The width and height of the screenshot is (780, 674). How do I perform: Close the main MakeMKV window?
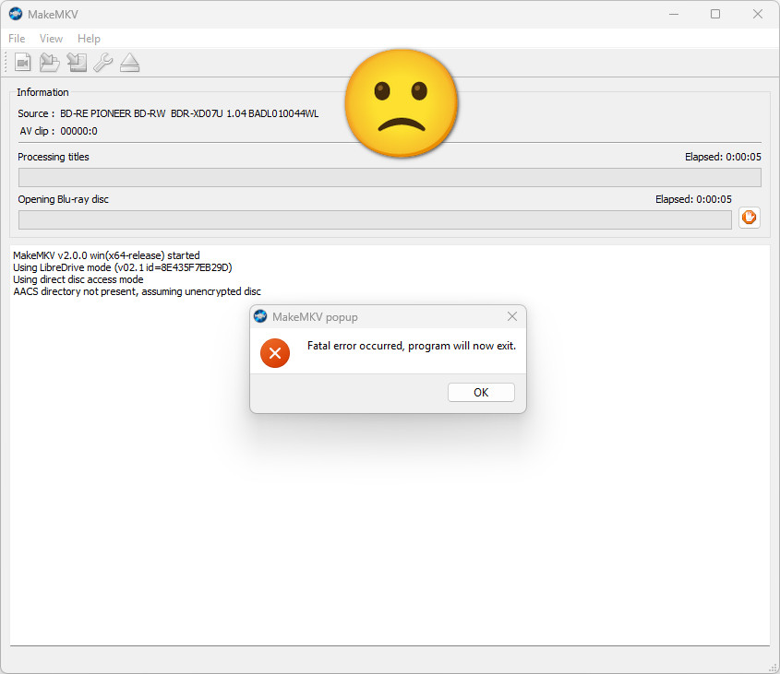(x=758, y=14)
